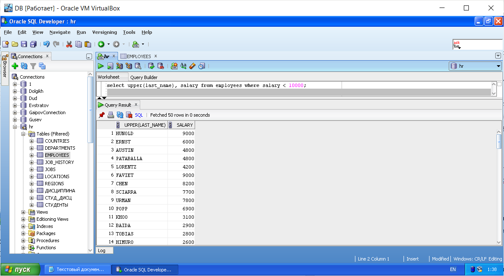
Task: Click the HUNOLD cell in results
Action: (x=141, y=133)
